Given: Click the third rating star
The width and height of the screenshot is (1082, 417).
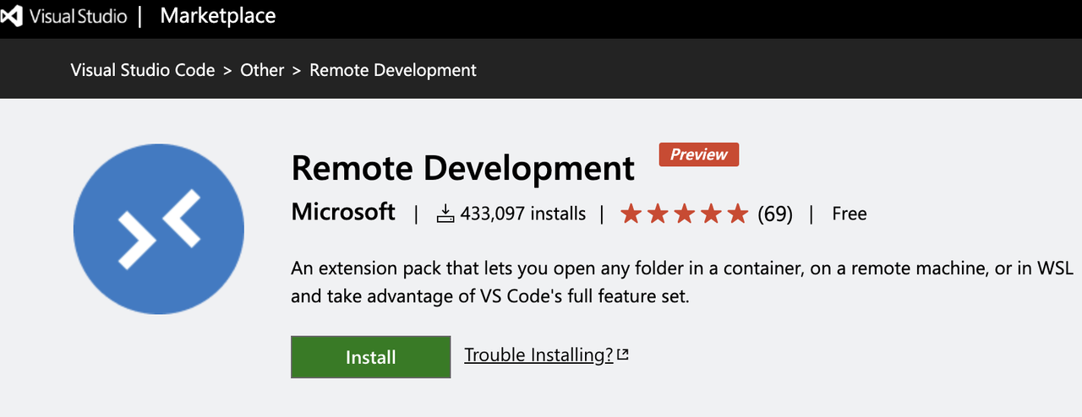Looking at the screenshot, I should click(x=684, y=214).
